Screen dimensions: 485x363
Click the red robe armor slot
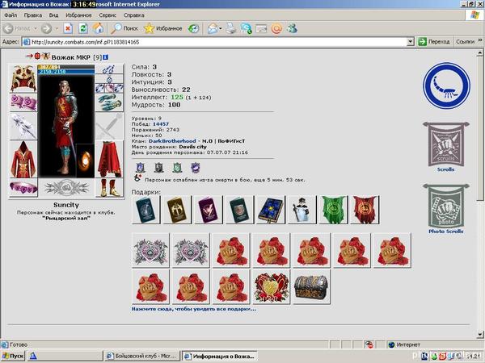(23, 159)
